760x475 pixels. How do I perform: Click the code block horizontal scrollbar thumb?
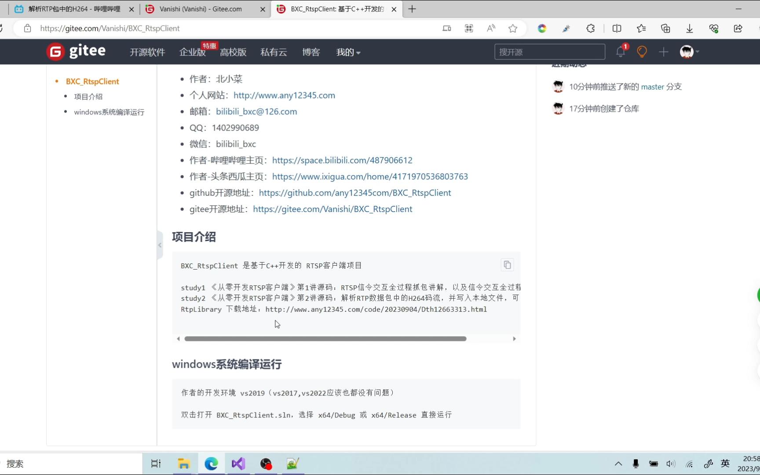pyautogui.click(x=325, y=339)
